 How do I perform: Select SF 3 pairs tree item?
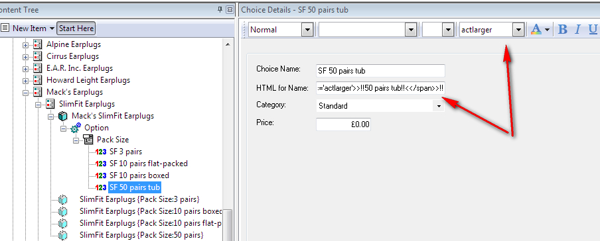(x=125, y=152)
